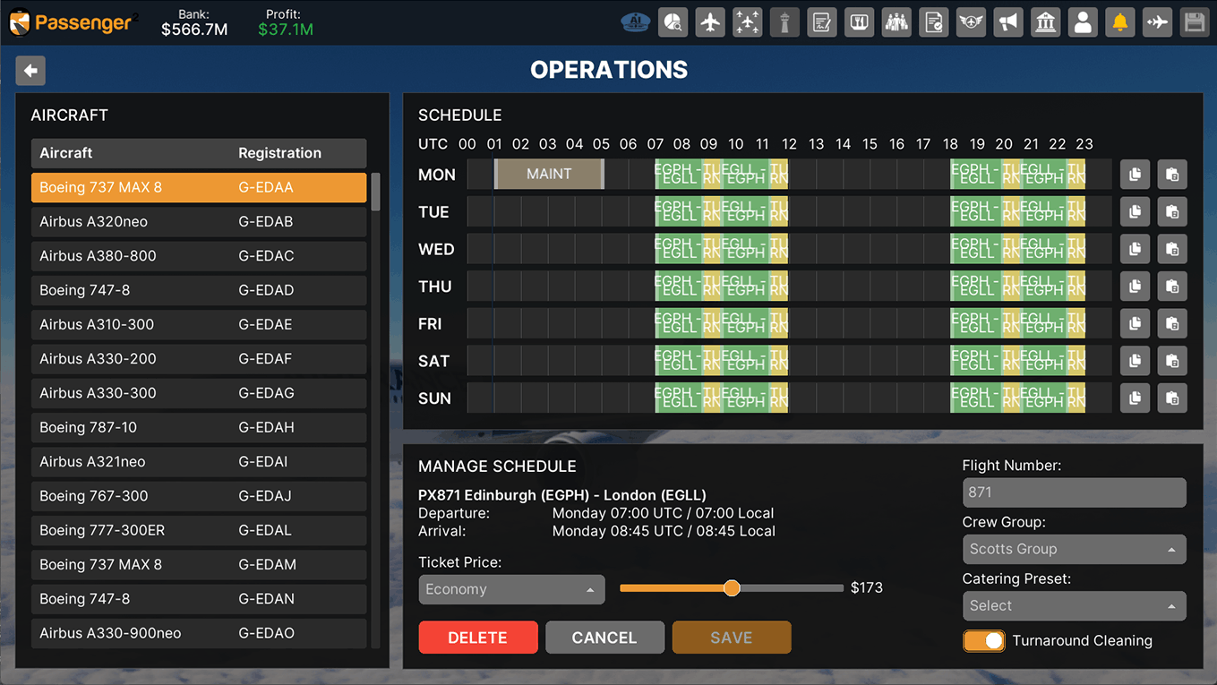Toggle the Turnaround Cleaning switch

983,641
